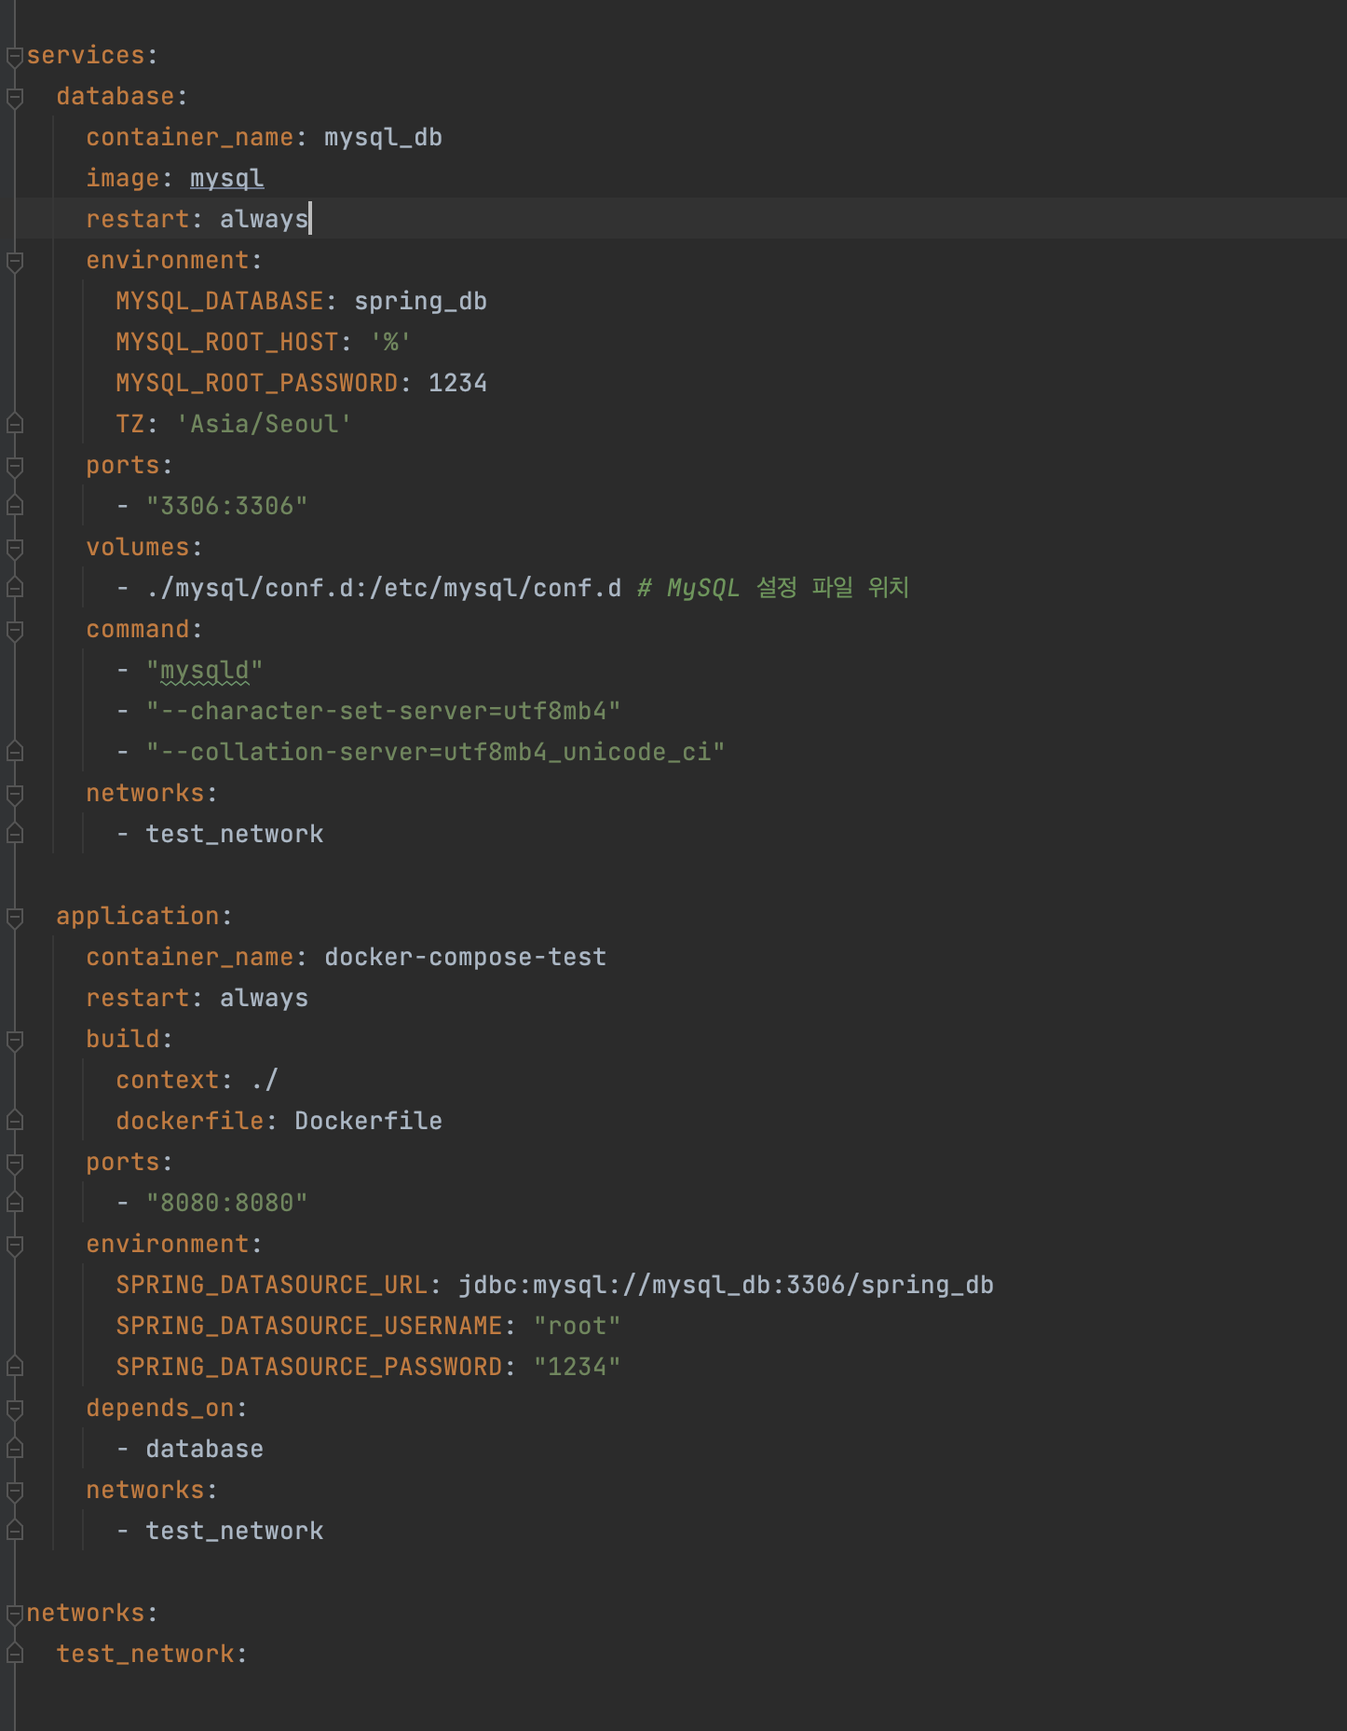Fold the database environment section

tap(14, 261)
